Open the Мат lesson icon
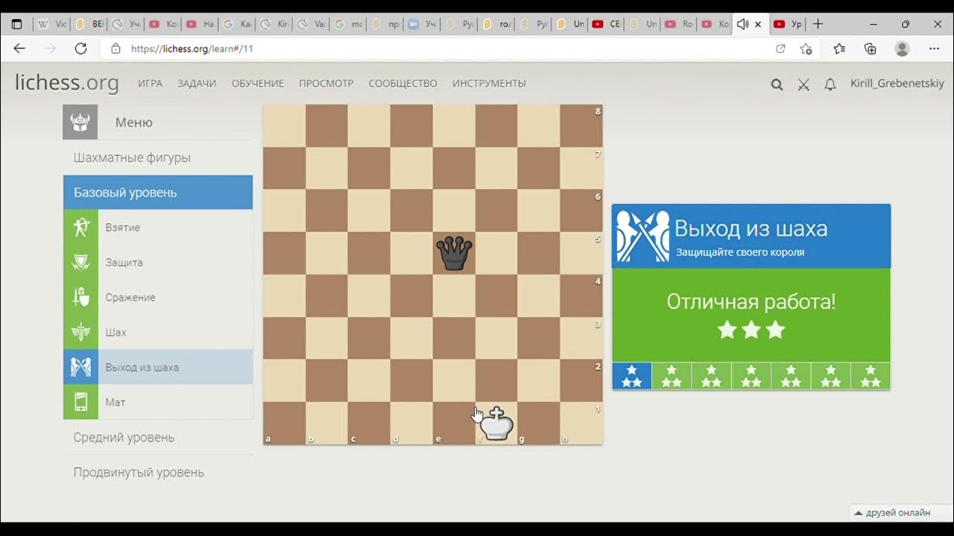Viewport: 954px width, 536px height. (80, 402)
